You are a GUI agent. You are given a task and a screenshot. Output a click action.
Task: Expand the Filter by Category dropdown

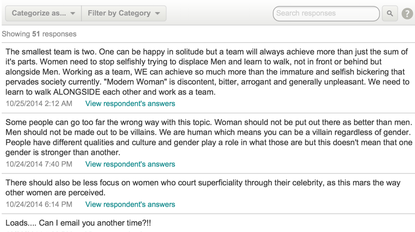124,13
